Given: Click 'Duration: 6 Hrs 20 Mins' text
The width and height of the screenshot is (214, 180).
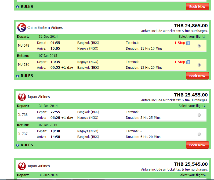Looking at the screenshot, I should (x=143, y=137).
